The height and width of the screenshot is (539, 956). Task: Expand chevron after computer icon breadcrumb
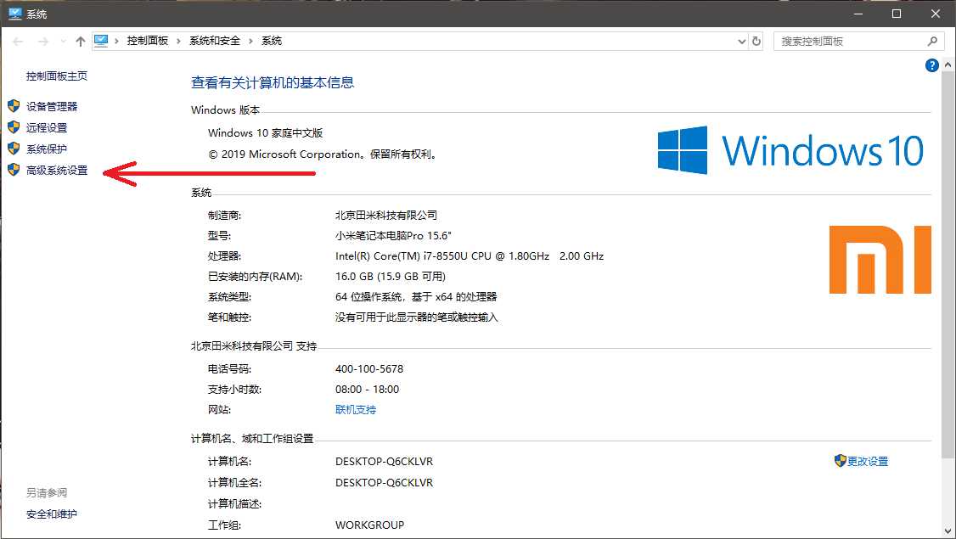point(116,41)
